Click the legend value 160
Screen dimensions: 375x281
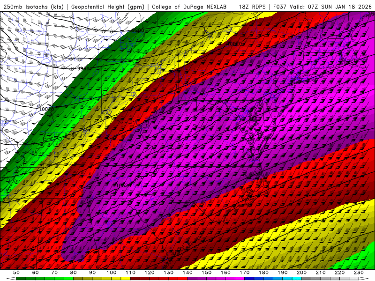pos(225,273)
